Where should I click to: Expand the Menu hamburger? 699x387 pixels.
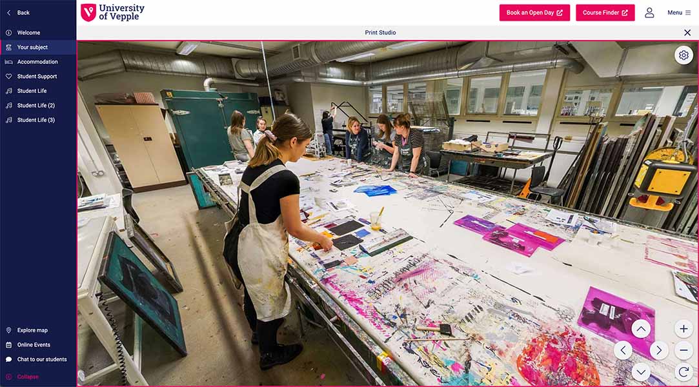click(679, 12)
